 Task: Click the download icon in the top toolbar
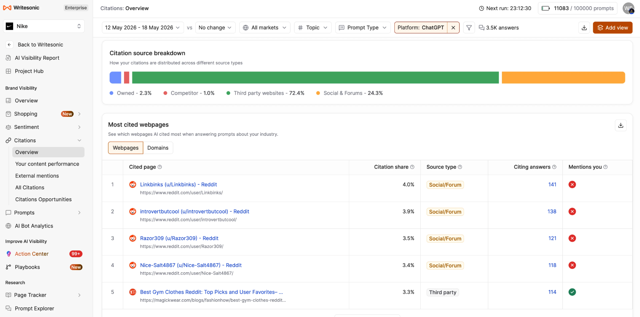coord(584,28)
